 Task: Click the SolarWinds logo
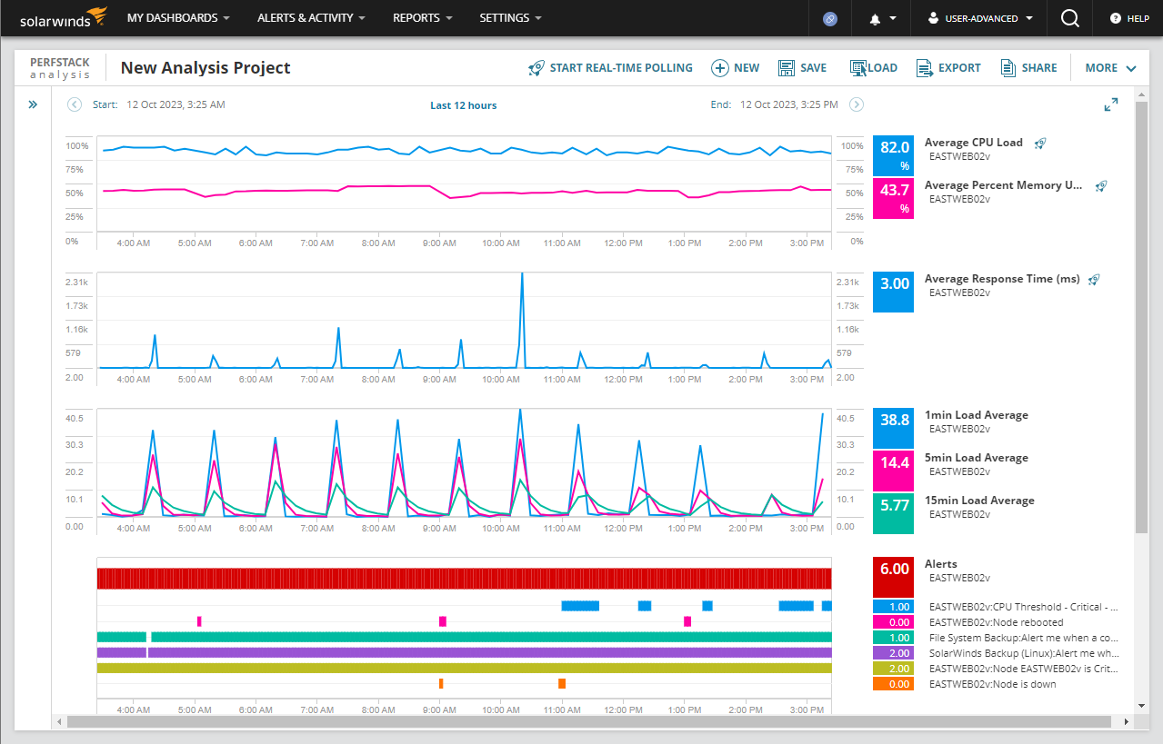pos(64,17)
